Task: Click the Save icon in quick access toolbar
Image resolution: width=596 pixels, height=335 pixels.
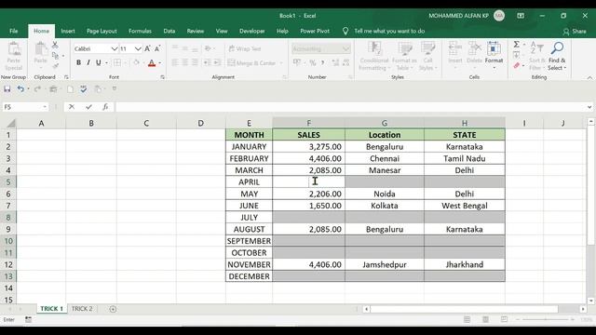Action: [7, 89]
